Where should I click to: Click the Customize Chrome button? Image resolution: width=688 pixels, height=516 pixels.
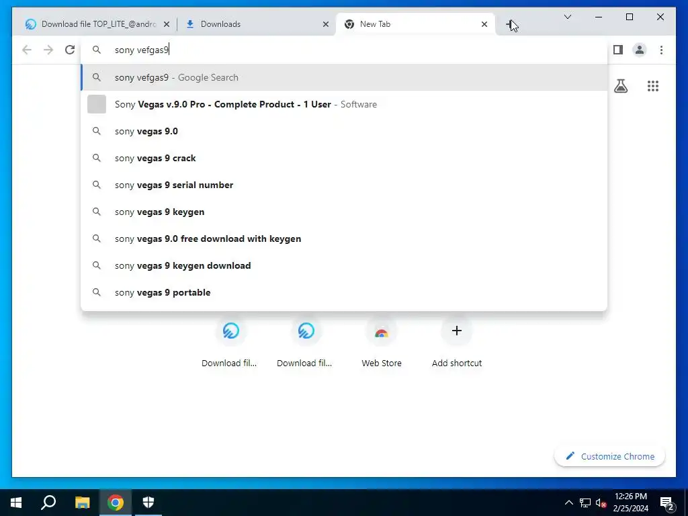tap(610, 456)
